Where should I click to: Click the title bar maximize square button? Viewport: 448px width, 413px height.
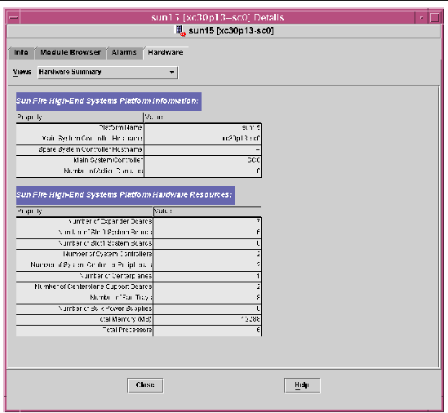(435, 18)
